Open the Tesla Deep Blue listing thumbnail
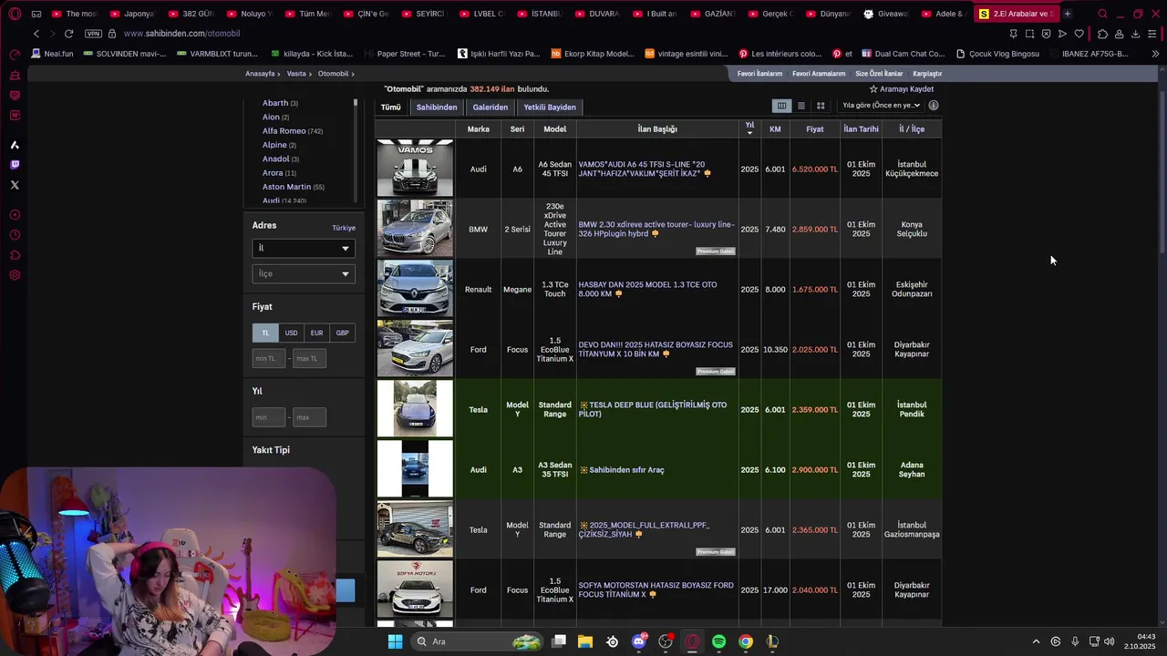This screenshot has height=656, width=1167. (415, 408)
